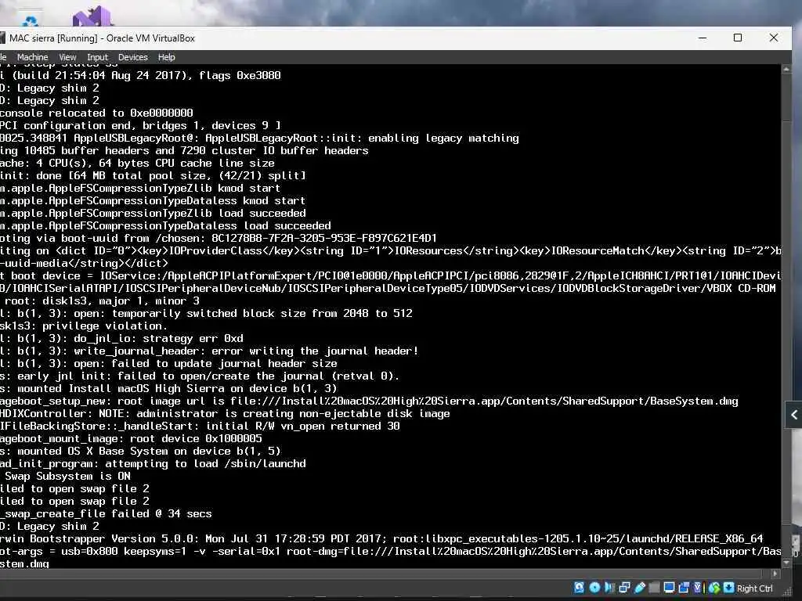Click the 'Bootstrapper Version 5.0.0' line
Screen dimensions: 802x601
click(x=381, y=538)
